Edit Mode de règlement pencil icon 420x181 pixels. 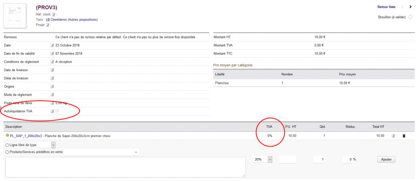[x=52, y=95]
